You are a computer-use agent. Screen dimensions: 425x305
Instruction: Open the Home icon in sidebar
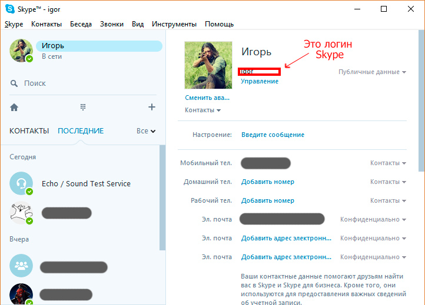14,108
